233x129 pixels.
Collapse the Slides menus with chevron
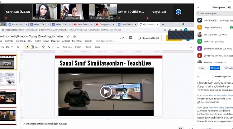click(x=191, y=47)
